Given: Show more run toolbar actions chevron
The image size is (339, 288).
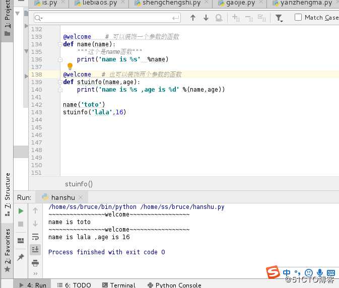Looking at the screenshot, I should pyautogui.click(x=35, y=274).
